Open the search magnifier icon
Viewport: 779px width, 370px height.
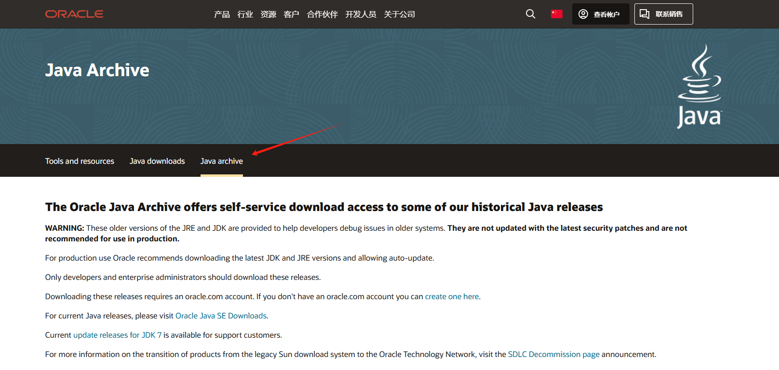pos(530,14)
